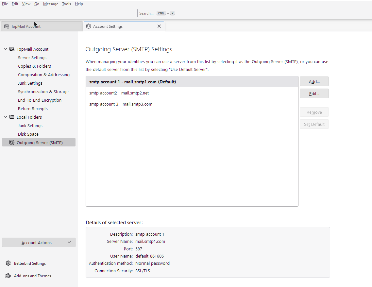The width and height of the screenshot is (372, 287).
Task: Open Server Settings in sidebar
Action: click(x=32, y=58)
